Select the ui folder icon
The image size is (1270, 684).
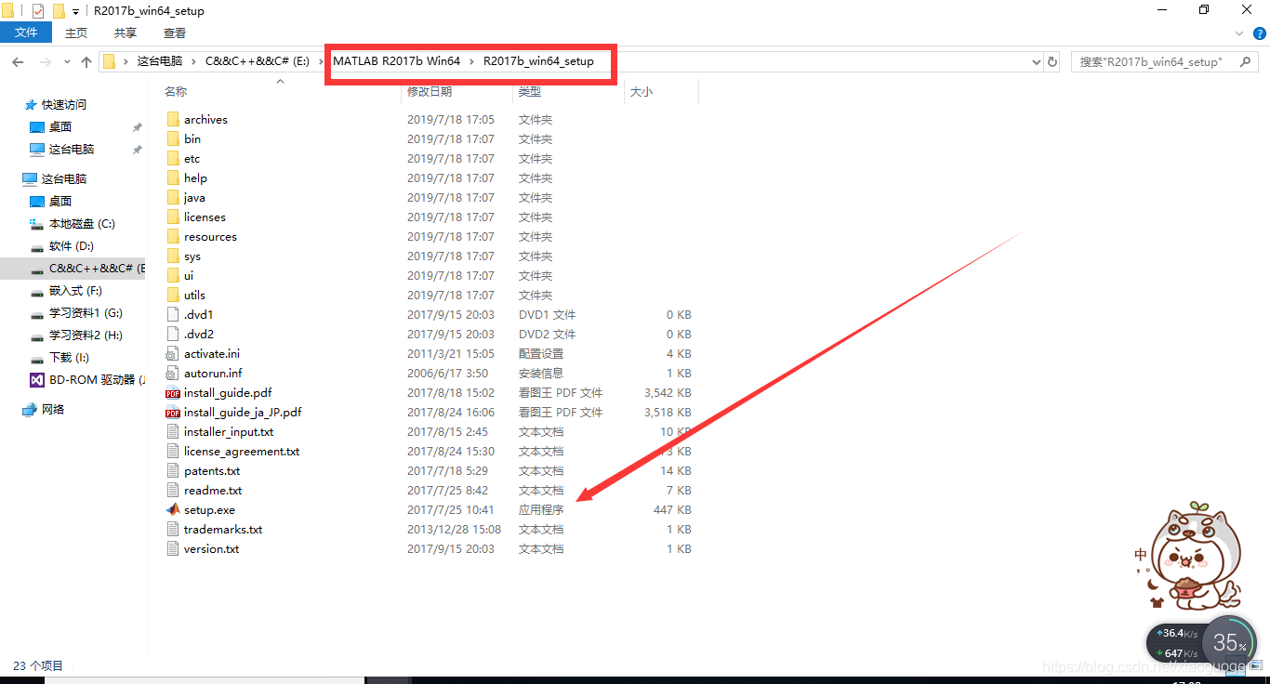(x=173, y=275)
